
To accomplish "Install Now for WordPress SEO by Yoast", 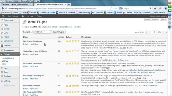I will tap(34, 44).
